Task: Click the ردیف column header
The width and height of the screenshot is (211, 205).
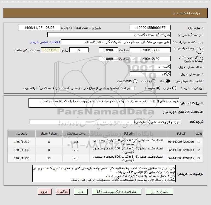Action: coord(199,133)
